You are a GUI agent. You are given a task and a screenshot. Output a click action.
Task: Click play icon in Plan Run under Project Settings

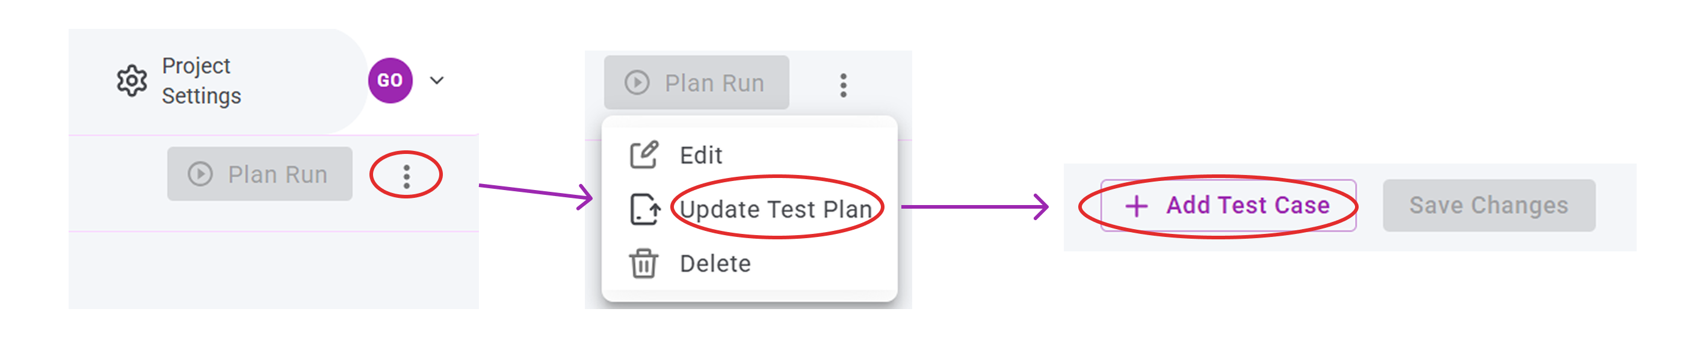200,174
